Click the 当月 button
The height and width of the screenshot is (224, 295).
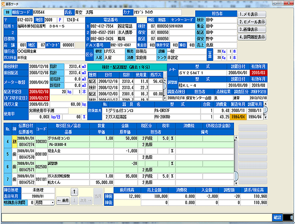(98, 196)
